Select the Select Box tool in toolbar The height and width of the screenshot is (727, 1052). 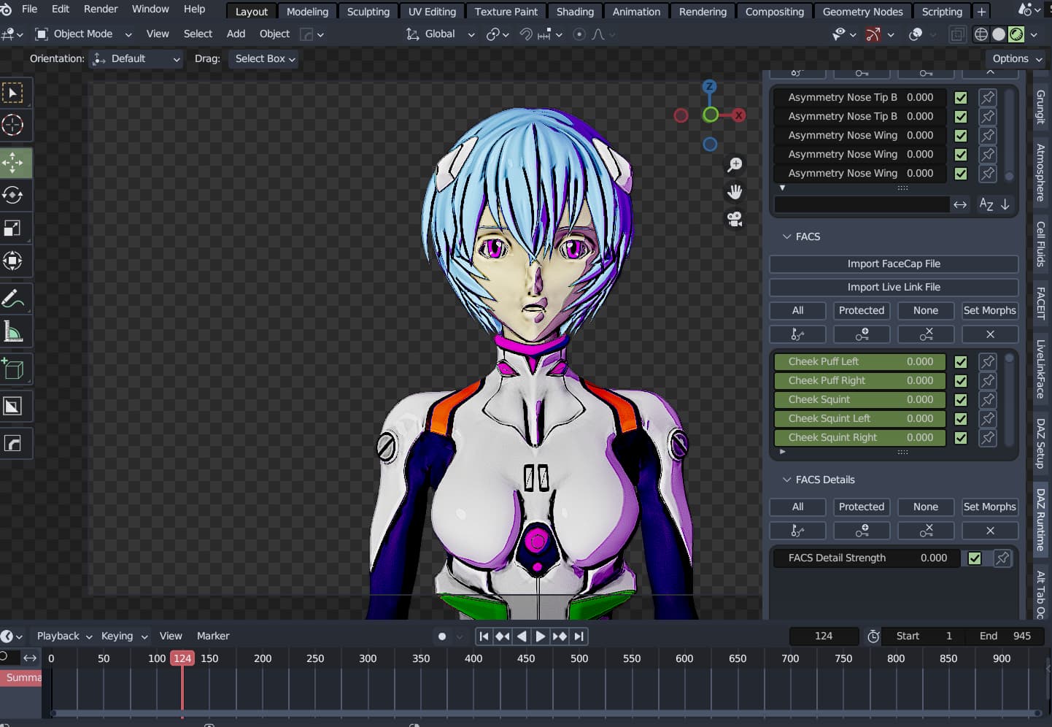pyautogui.click(x=13, y=93)
